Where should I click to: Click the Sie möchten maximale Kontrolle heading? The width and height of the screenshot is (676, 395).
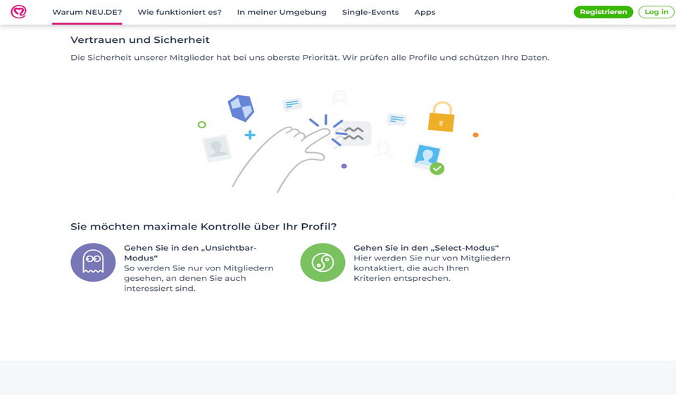(204, 227)
